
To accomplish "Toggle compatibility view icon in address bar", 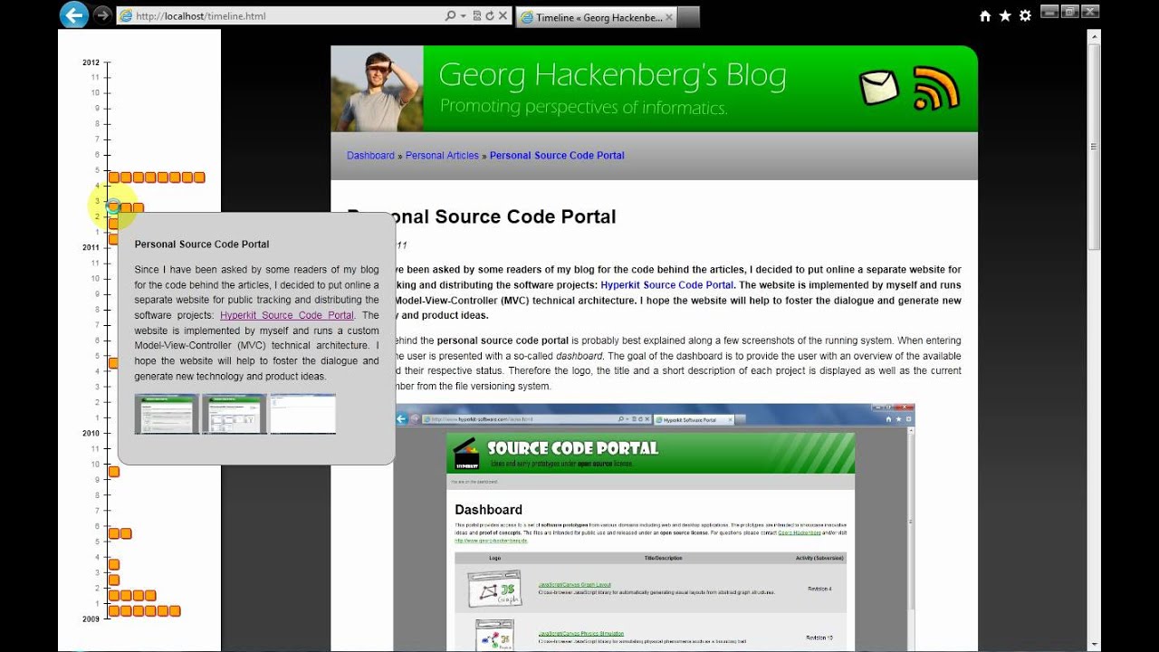I will tap(476, 16).
